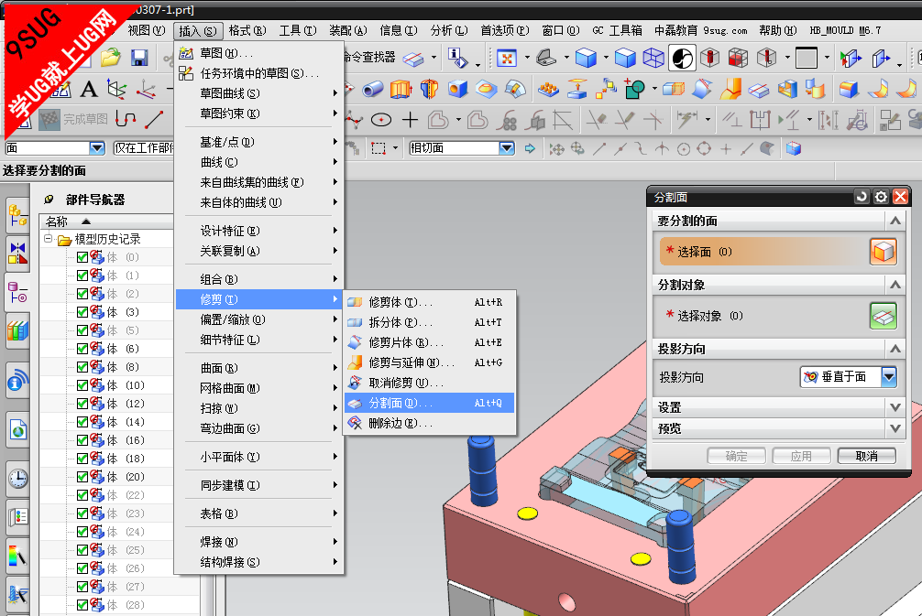Toggle the checkbox for 体 (22)
This screenshot has width=922, height=616.
click(x=82, y=495)
